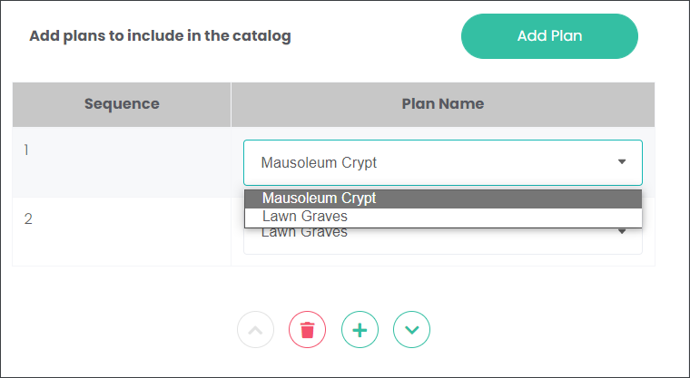690x378 pixels.
Task: Open the second row plan dropdown arrow
Action: point(622,232)
